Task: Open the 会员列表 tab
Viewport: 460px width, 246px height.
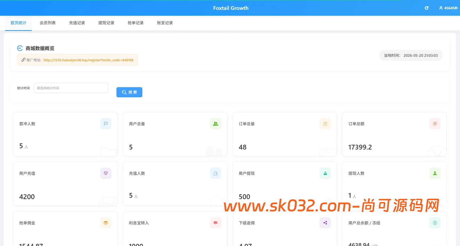Action: coord(48,23)
